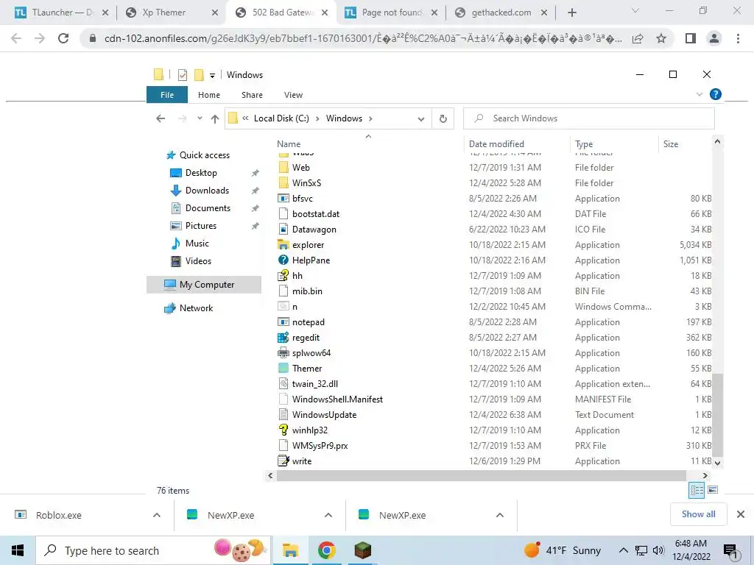Viewport: 754px width, 565px height.
Task: Select the splwow64 printer icon
Action: pos(283,352)
